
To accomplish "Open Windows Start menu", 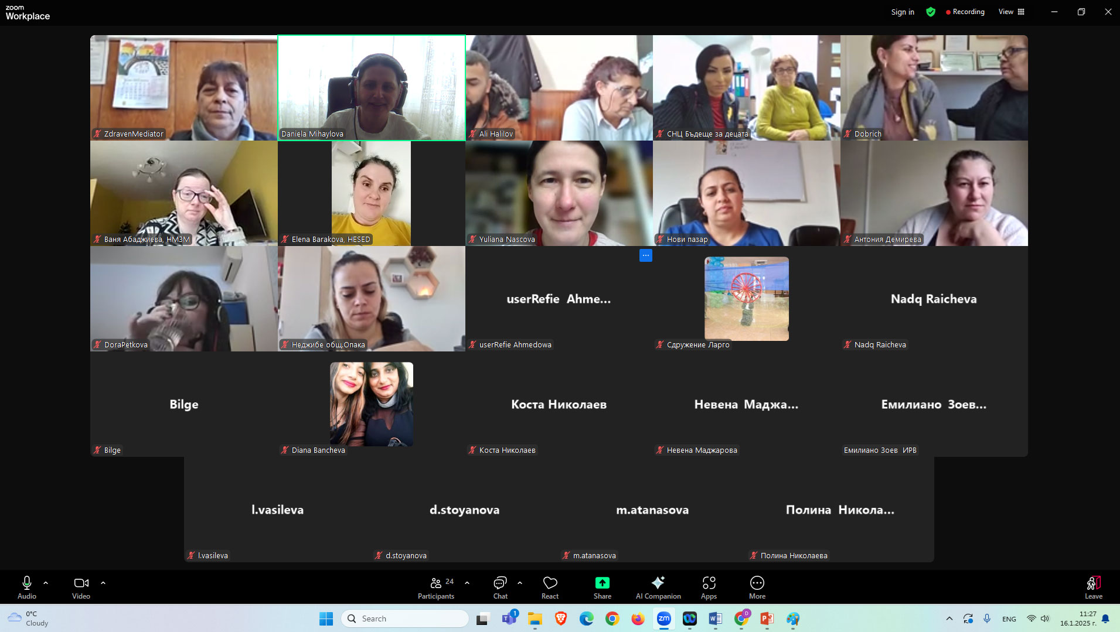I will (326, 619).
